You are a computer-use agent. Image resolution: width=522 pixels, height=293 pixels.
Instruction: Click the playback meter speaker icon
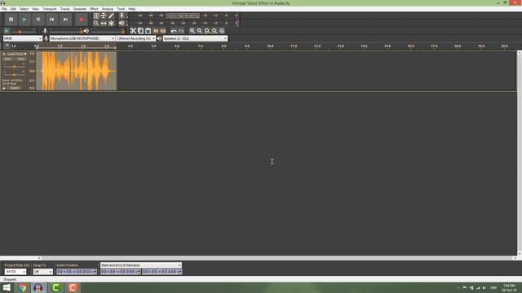[x=122, y=24]
